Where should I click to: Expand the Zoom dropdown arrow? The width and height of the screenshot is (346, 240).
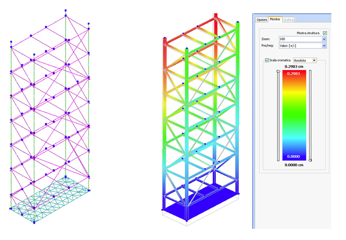point(324,39)
